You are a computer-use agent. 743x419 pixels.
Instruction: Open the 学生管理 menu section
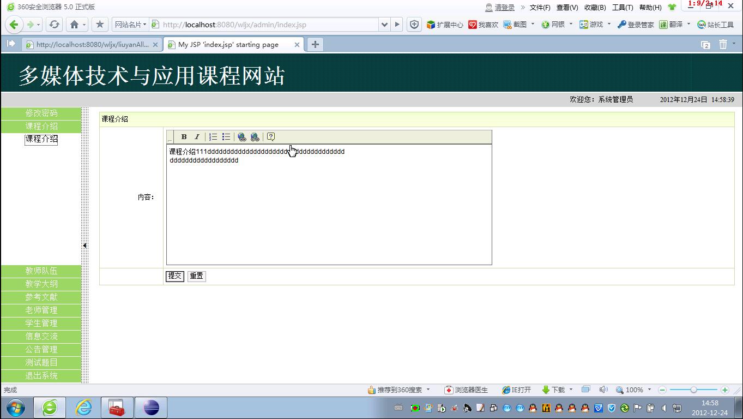point(41,323)
